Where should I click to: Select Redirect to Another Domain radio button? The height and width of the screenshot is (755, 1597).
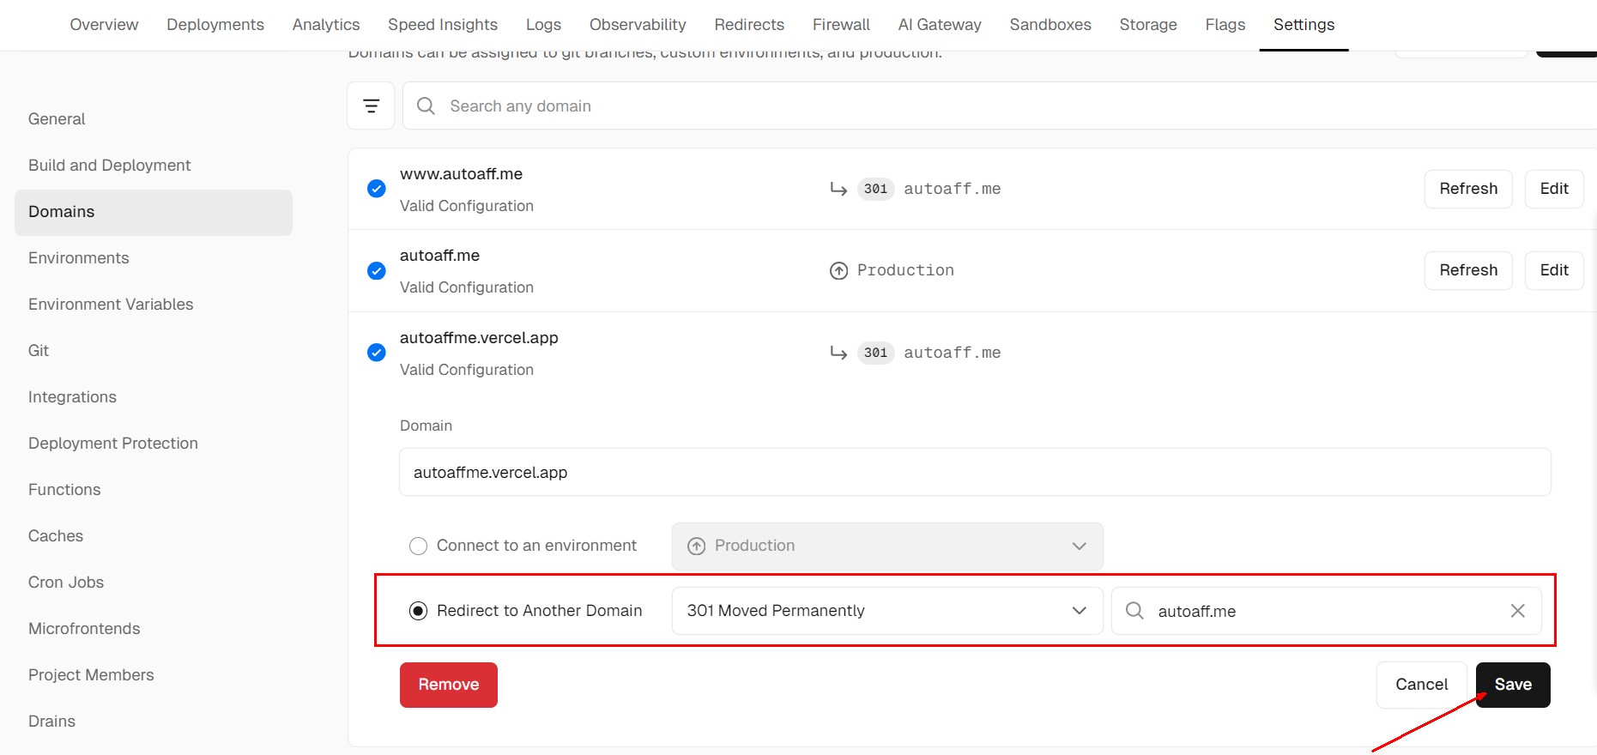click(x=418, y=611)
